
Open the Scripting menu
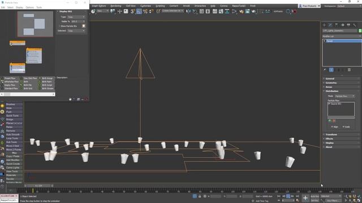pyautogui.click(x=160, y=6)
